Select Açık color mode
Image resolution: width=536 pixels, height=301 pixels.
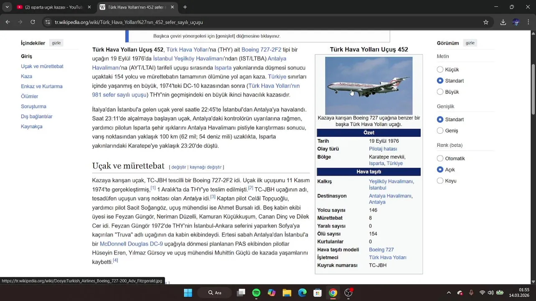pyautogui.click(x=440, y=170)
